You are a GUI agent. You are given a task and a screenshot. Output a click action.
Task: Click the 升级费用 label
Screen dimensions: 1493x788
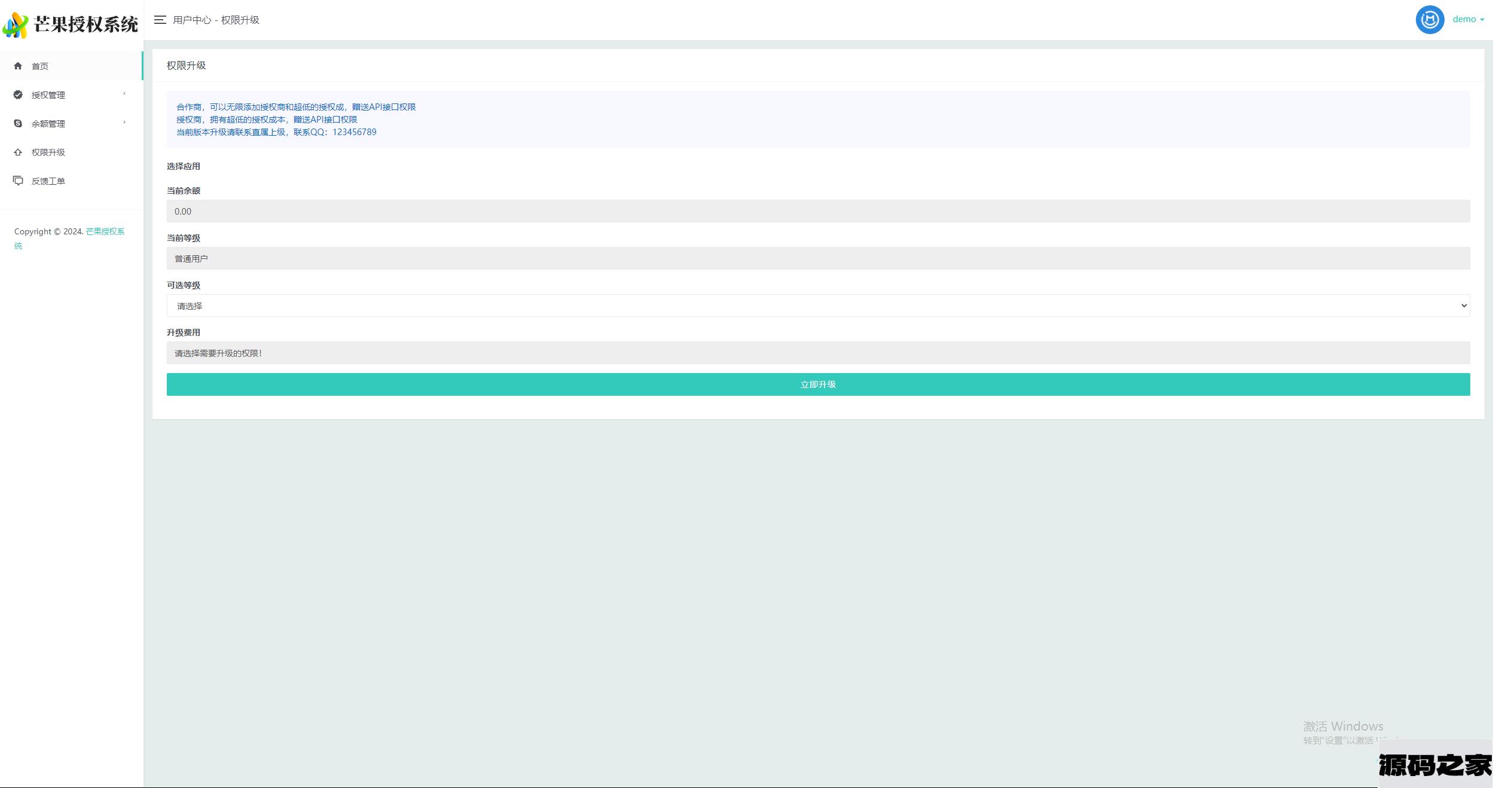click(184, 332)
